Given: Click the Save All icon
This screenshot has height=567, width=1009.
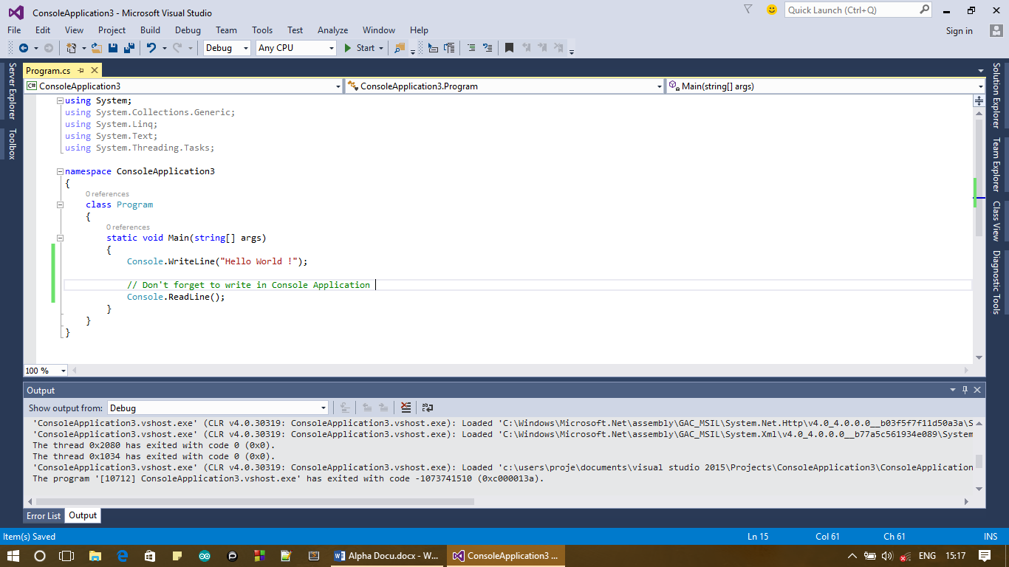Looking at the screenshot, I should coord(129,47).
